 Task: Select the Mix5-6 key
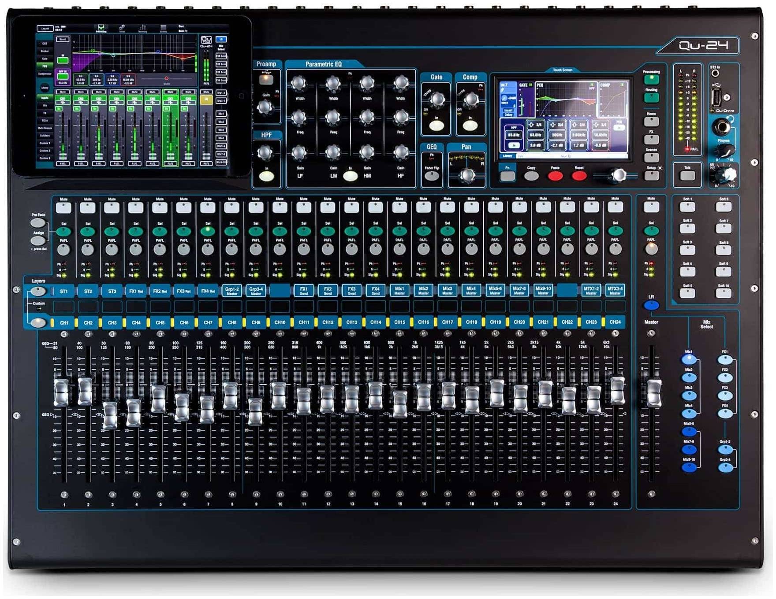pos(689,432)
